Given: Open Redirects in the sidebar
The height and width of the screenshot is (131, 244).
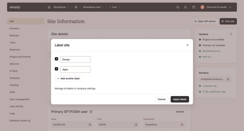Looking at the screenshot, I should [x=15, y=50].
